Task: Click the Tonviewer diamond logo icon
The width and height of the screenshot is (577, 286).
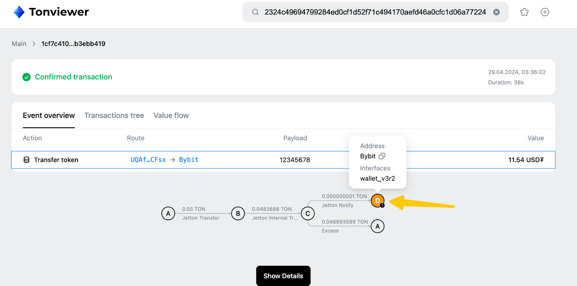Action: [x=19, y=12]
